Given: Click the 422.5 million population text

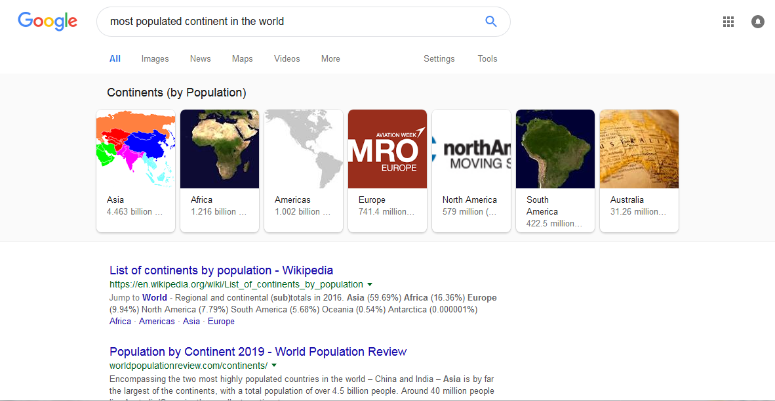Looking at the screenshot, I should [x=554, y=224].
